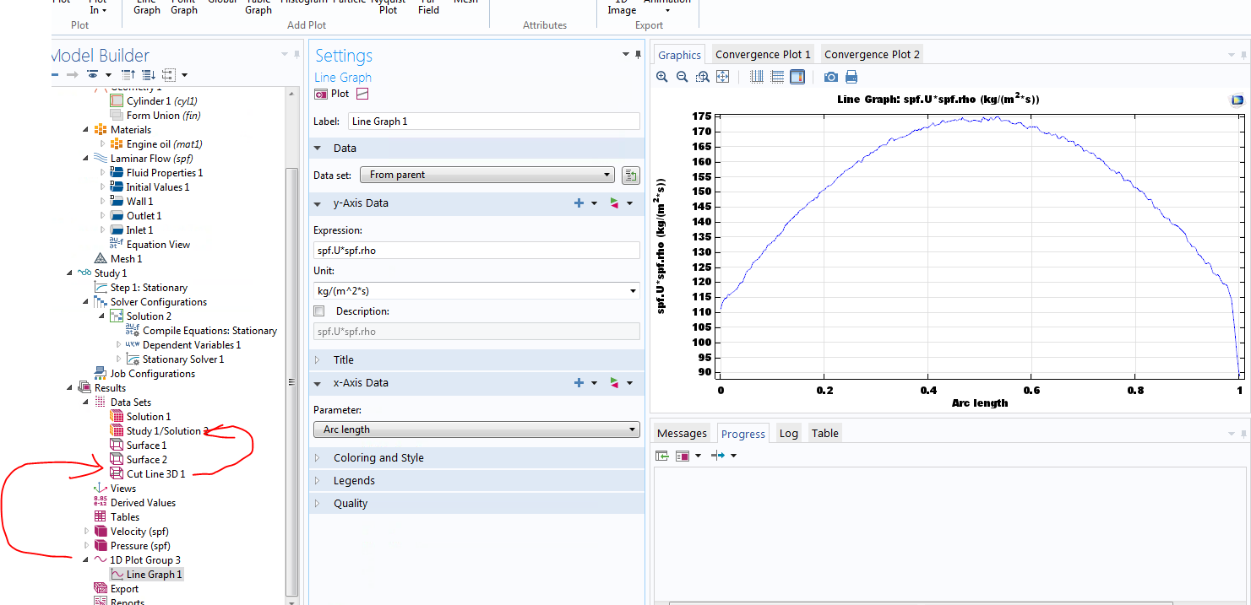Click the go to source icon beside Data set
1251x605 pixels.
[630, 175]
